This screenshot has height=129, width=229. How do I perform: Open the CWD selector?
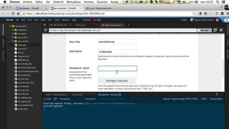click(204, 99)
